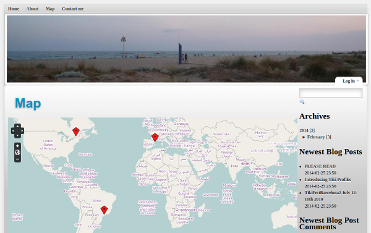Viewport: 371px width, 233px height.
Task: Click the magnifier search icon in the sidebar
Action: click(x=302, y=102)
